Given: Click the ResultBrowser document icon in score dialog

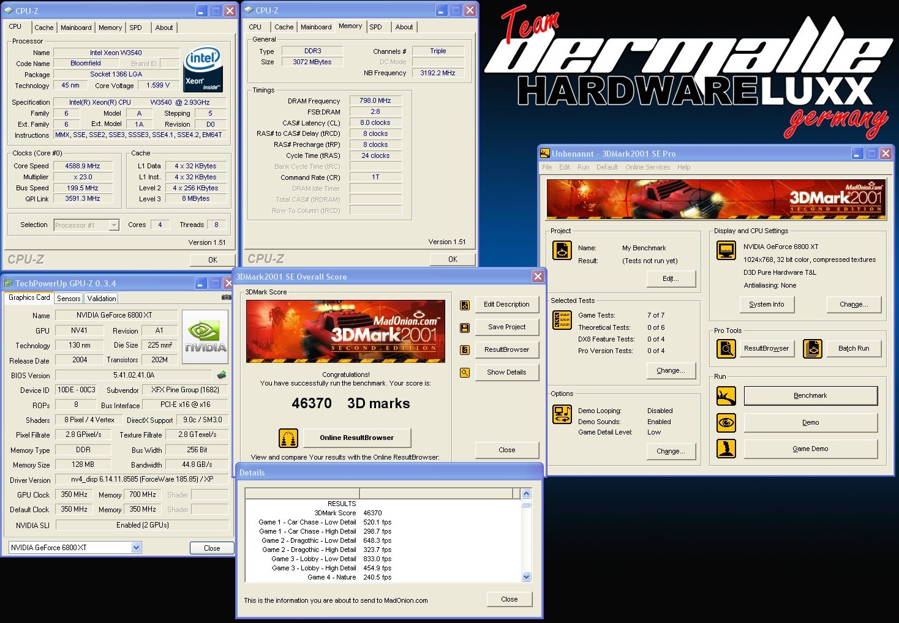Looking at the screenshot, I should coord(465,349).
